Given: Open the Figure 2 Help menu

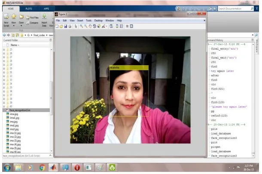Looking at the screenshot, I should 119,21.
